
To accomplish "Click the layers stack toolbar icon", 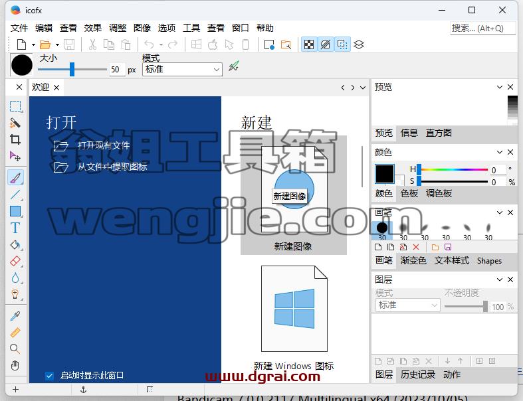I will click(359, 44).
